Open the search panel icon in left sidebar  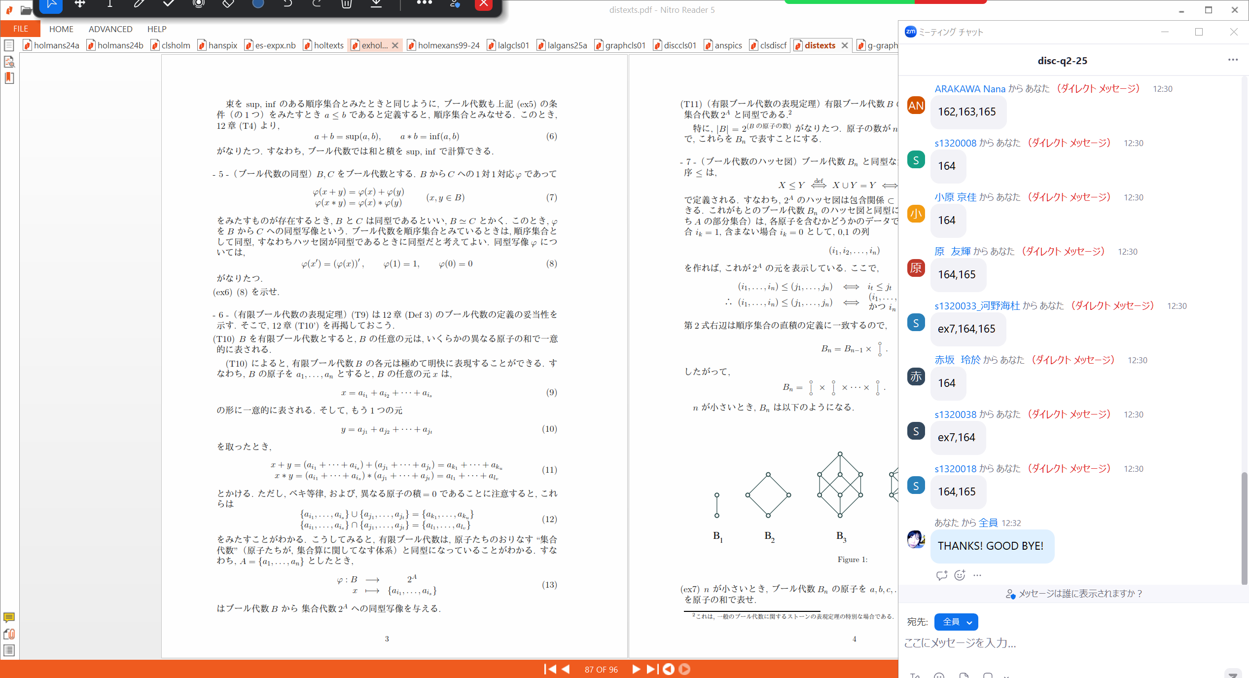[9, 62]
